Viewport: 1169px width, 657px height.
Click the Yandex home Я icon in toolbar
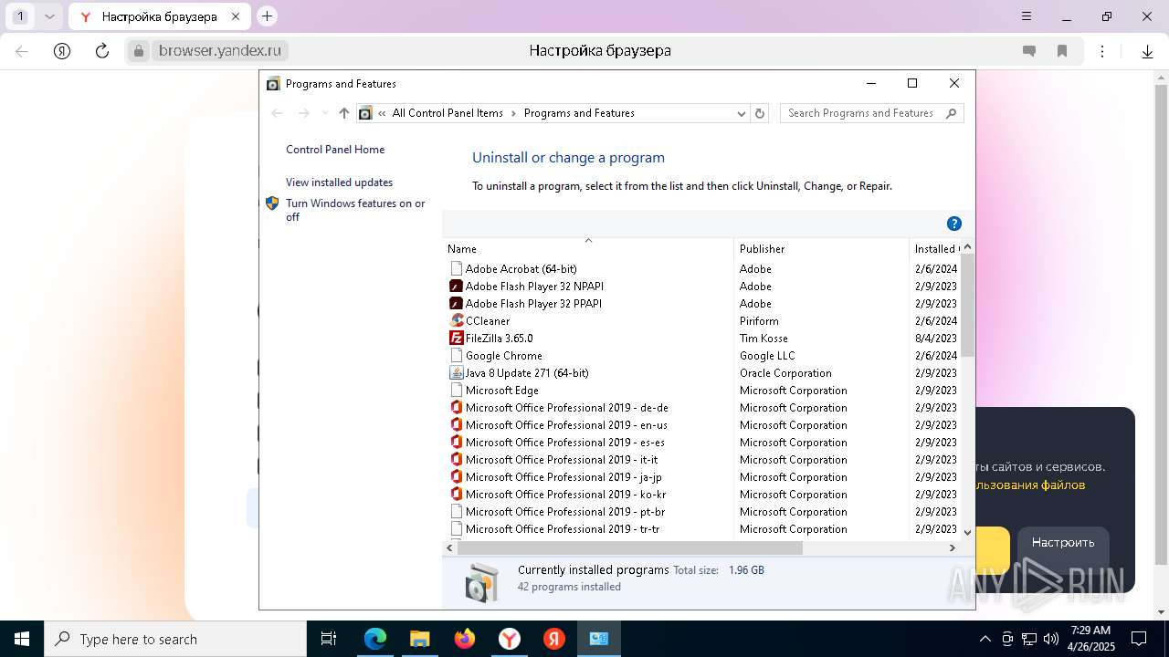[x=62, y=51]
